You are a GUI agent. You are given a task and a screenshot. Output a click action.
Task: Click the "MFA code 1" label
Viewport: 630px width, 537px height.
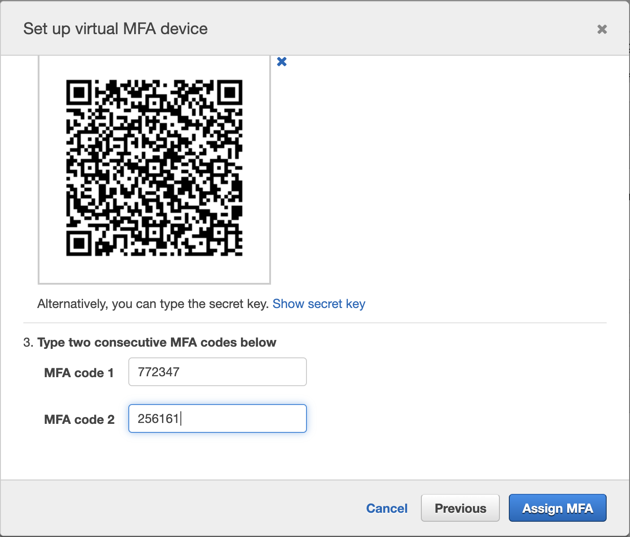point(79,373)
